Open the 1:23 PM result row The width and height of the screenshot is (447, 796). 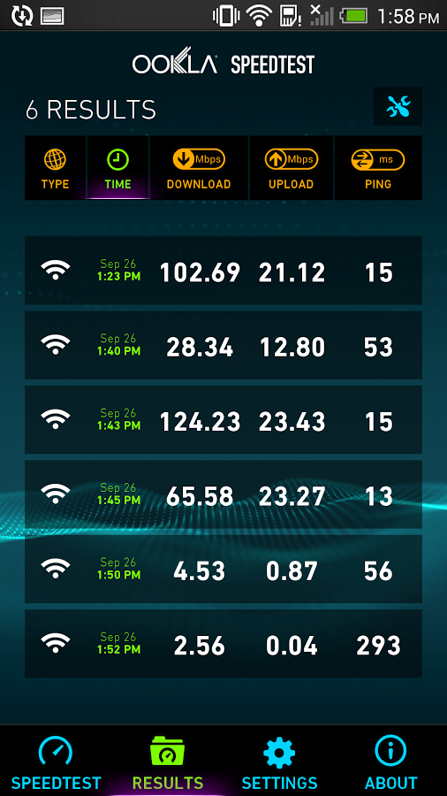click(223, 271)
